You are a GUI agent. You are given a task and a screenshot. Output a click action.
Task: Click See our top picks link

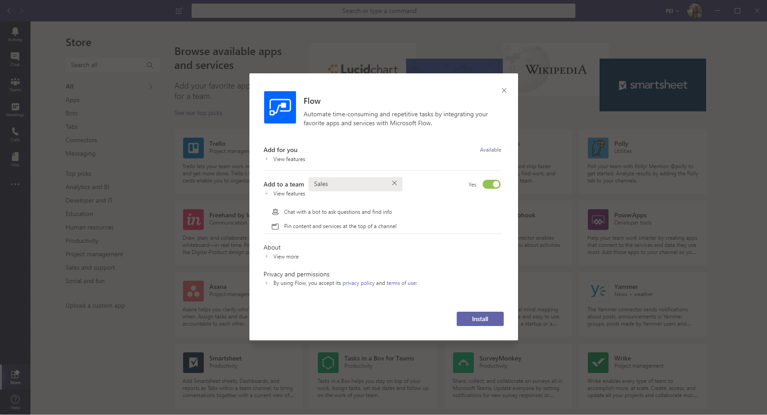(198, 113)
